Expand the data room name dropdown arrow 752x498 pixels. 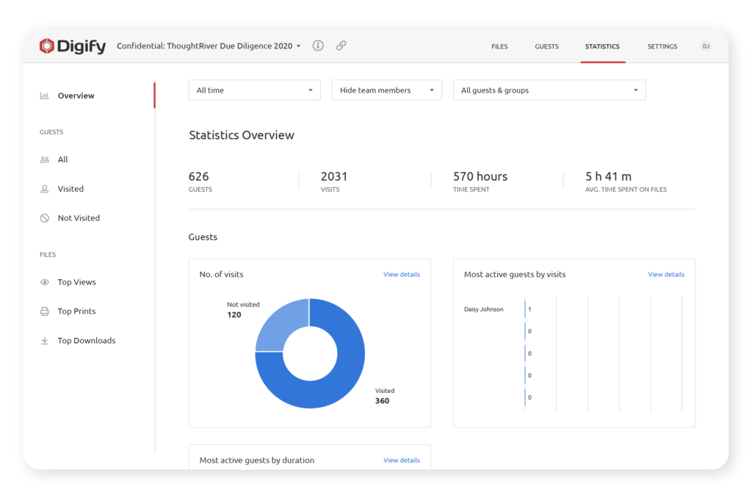[299, 46]
